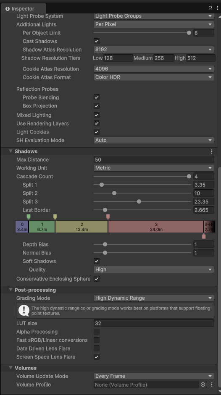Click Depth Bias slider handle

[x=105, y=244]
